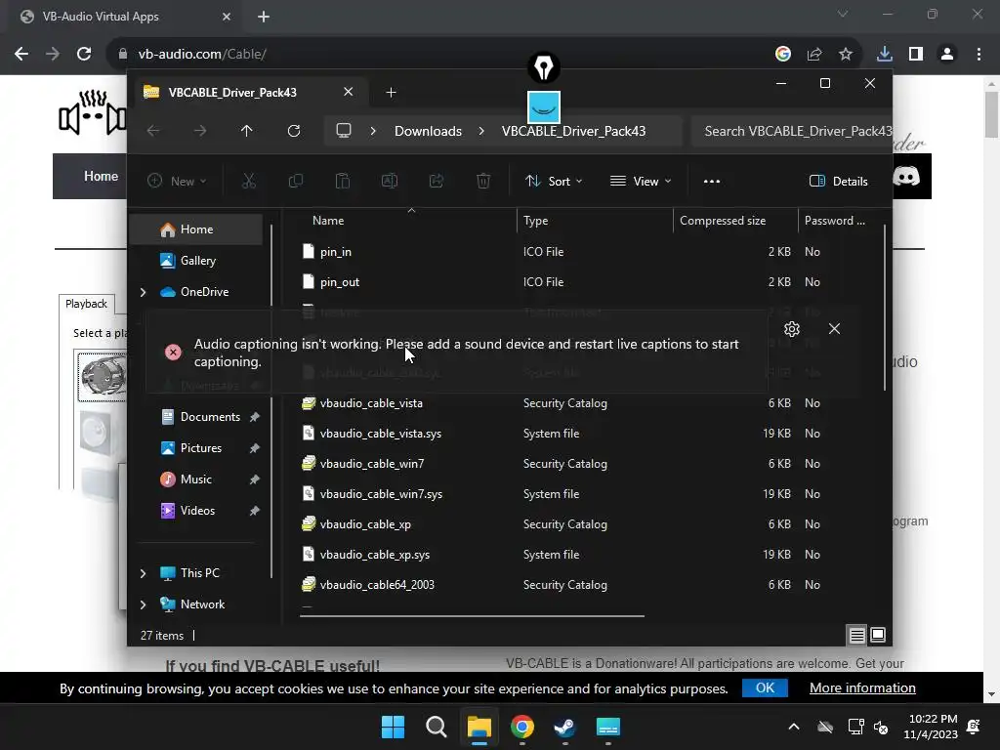Add a new Explorer tab
Screen dimensions: 1000x750
[391, 93]
